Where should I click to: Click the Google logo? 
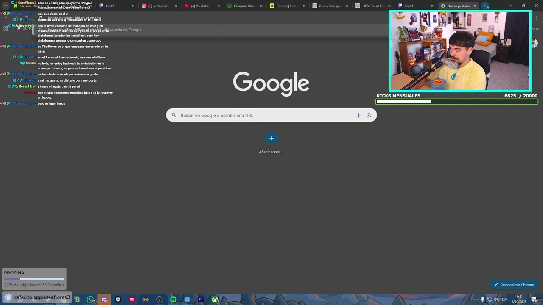click(x=271, y=83)
